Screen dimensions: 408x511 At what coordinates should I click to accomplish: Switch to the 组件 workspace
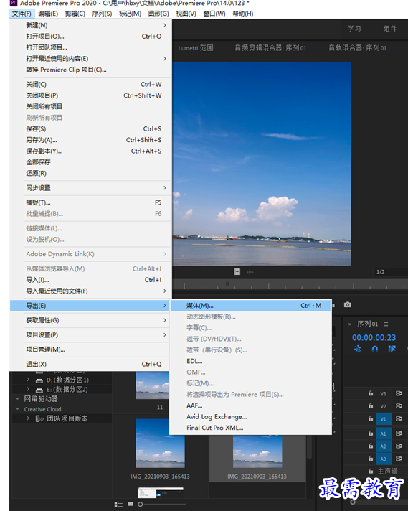[x=390, y=29]
